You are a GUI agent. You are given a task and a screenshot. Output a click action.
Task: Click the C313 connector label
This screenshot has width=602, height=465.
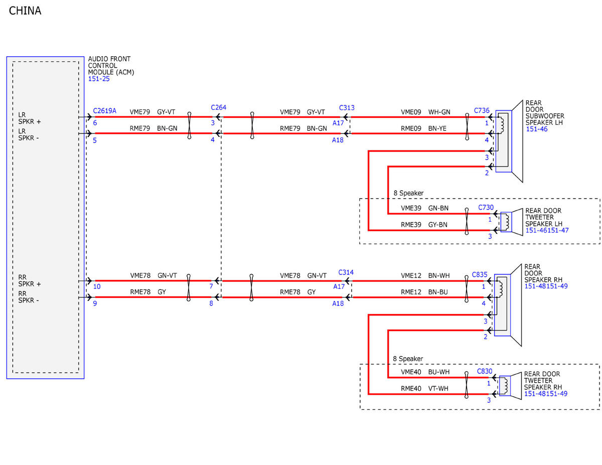pyautogui.click(x=347, y=107)
